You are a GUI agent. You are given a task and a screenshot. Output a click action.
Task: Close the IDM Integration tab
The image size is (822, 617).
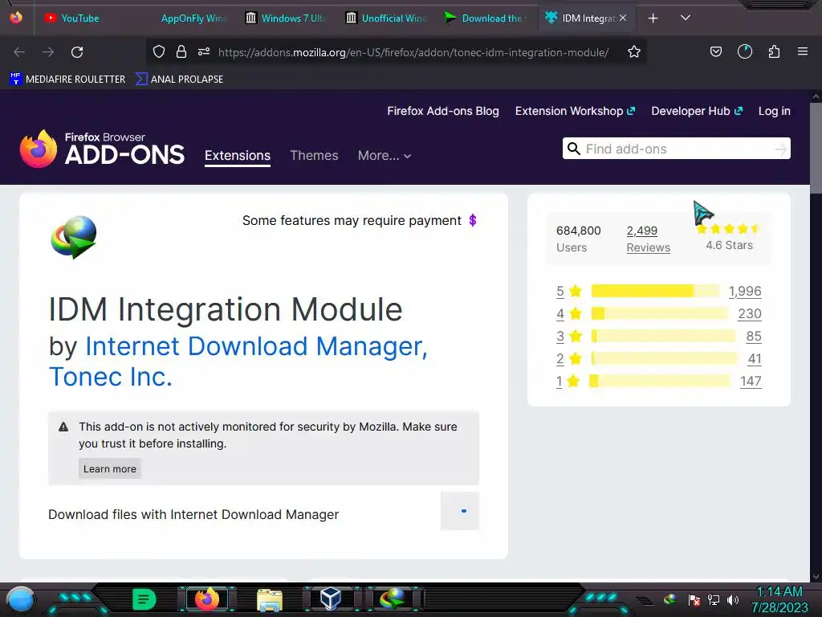tap(623, 18)
